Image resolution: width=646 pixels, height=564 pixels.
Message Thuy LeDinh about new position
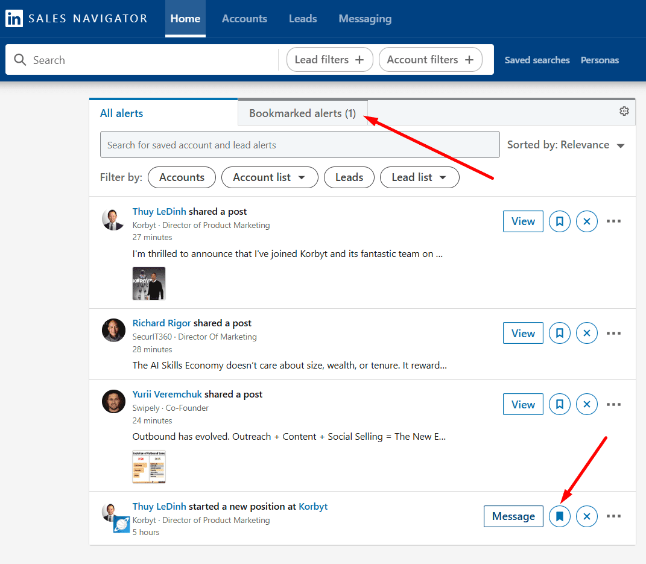pos(513,516)
